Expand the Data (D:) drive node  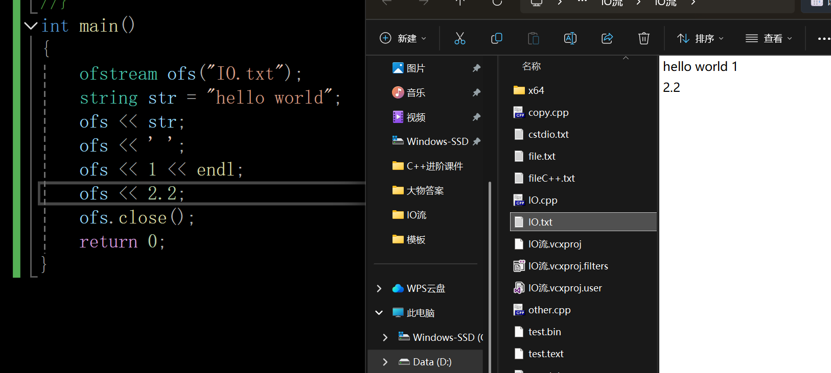pyautogui.click(x=385, y=362)
